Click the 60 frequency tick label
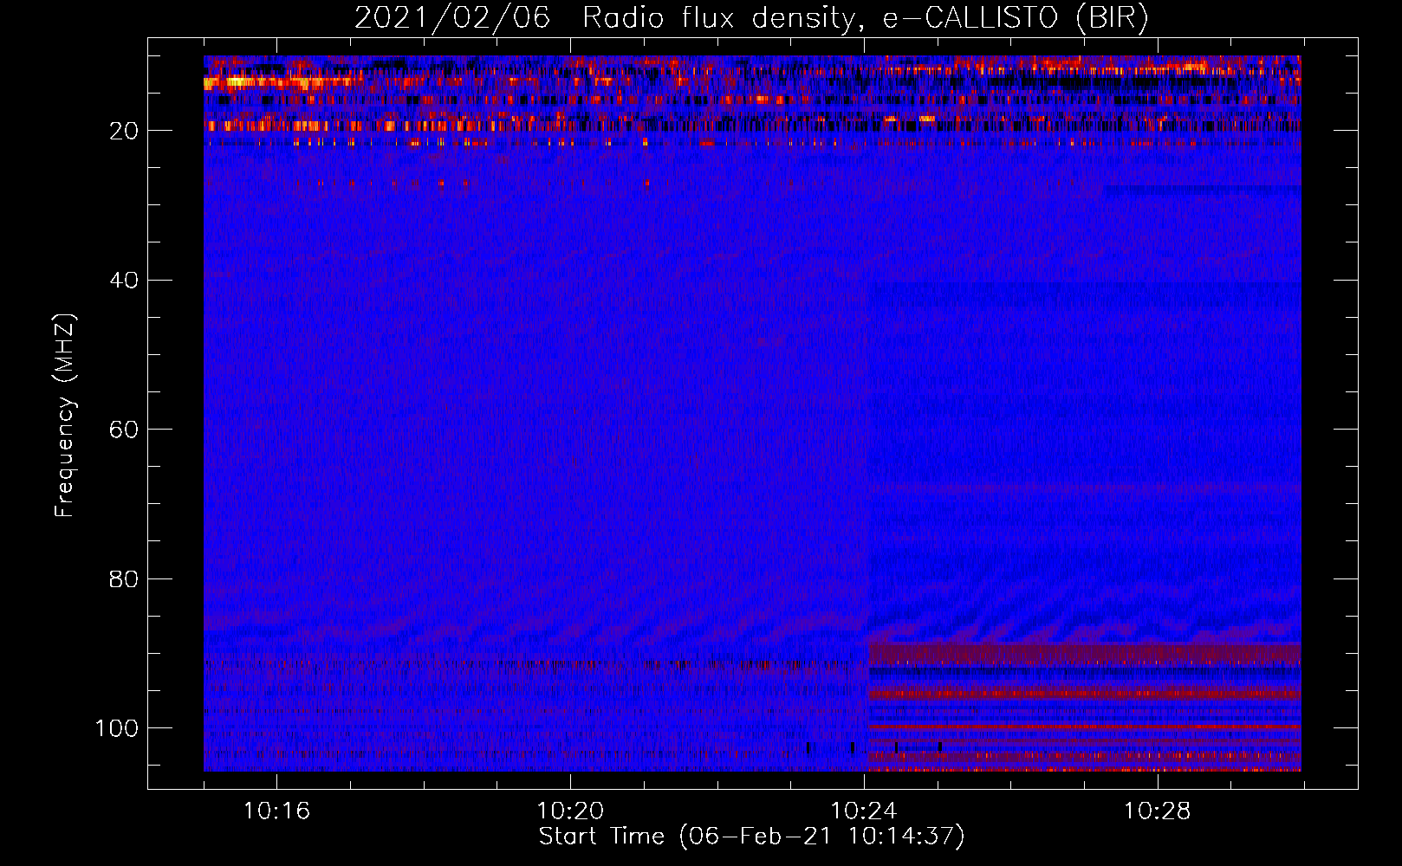The height and width of the screenshot is (866, 1402). (x=124, y=430)
